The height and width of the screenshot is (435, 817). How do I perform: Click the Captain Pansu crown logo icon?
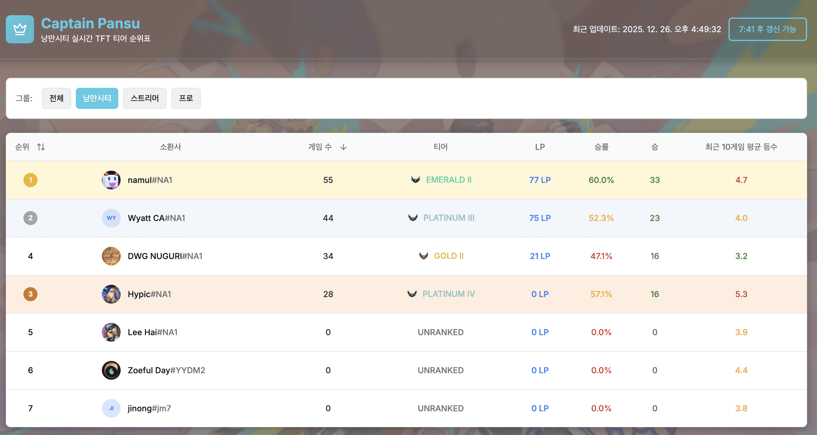tap(20, 29)
